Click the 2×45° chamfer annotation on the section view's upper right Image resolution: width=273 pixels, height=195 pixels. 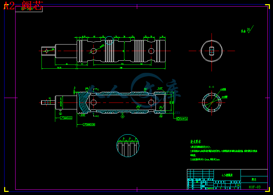[160, 88]
